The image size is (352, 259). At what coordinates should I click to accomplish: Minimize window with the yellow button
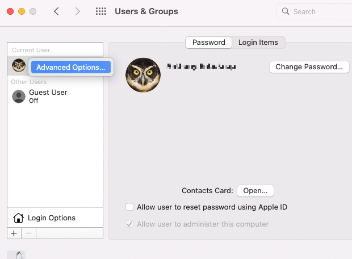tap(22, 11)
